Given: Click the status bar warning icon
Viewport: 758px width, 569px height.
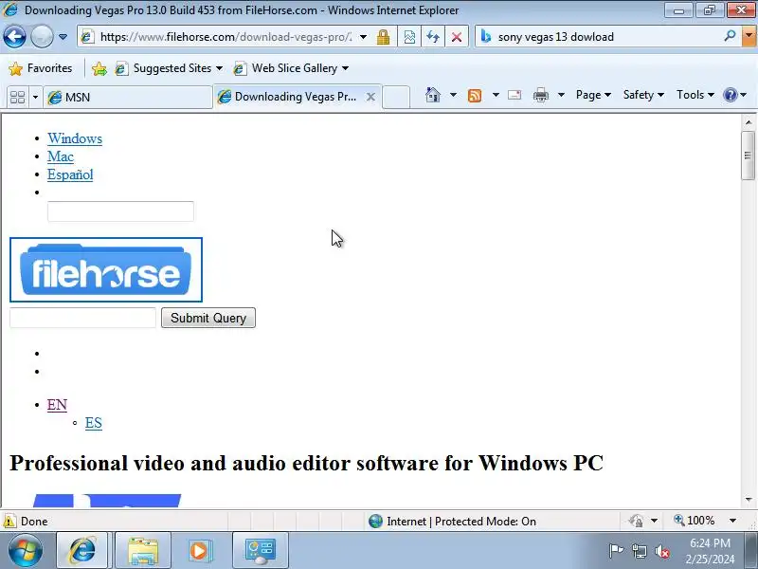Looking at the screenshot, I should 9,521.
